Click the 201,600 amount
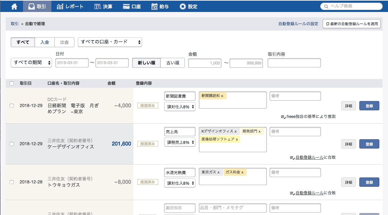The height and width of the screenshot is (215, 388). point(121,144)
